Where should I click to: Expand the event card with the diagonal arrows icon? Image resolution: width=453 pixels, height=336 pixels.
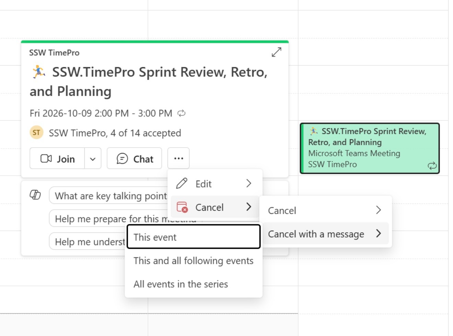click(x=276, y=52)
